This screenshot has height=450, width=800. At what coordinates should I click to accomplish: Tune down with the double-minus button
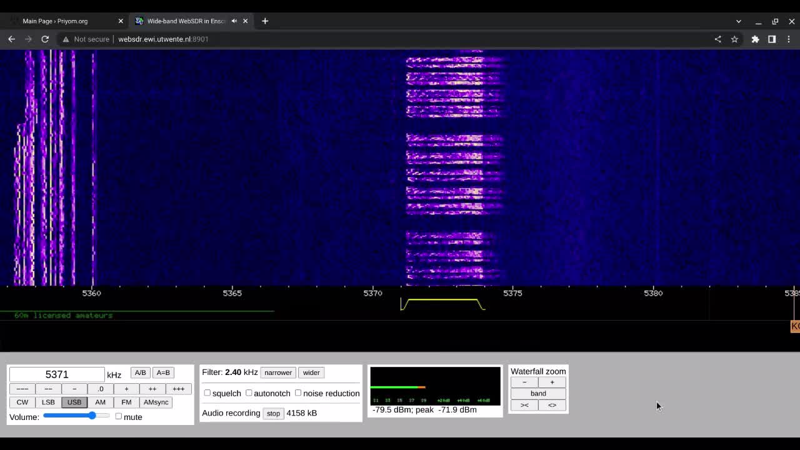(48, 389)
